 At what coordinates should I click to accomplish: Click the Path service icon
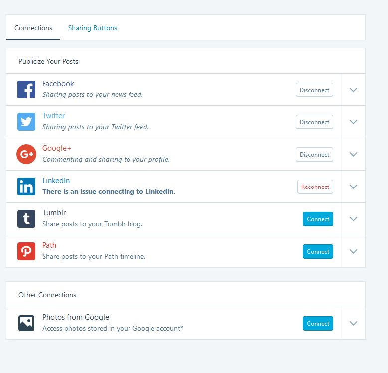26,251
